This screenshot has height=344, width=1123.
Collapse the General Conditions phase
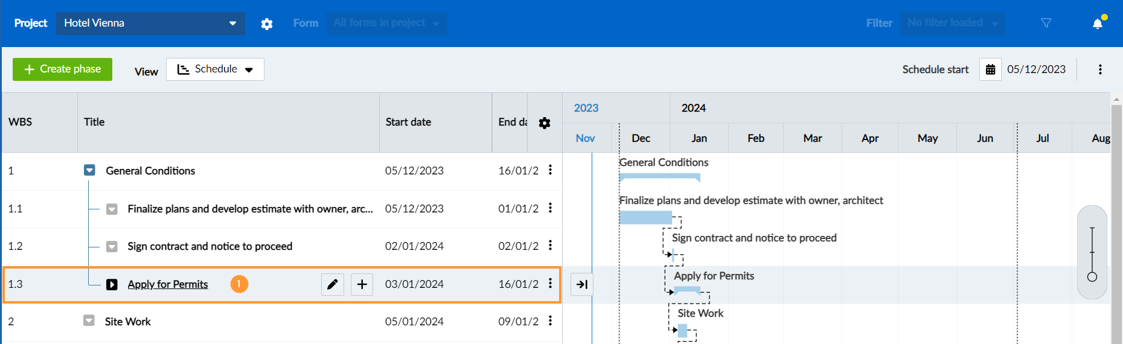tap(89, 171)
